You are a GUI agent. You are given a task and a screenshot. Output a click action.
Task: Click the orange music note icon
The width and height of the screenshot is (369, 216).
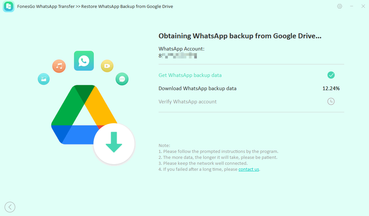(x=59, y=66)
